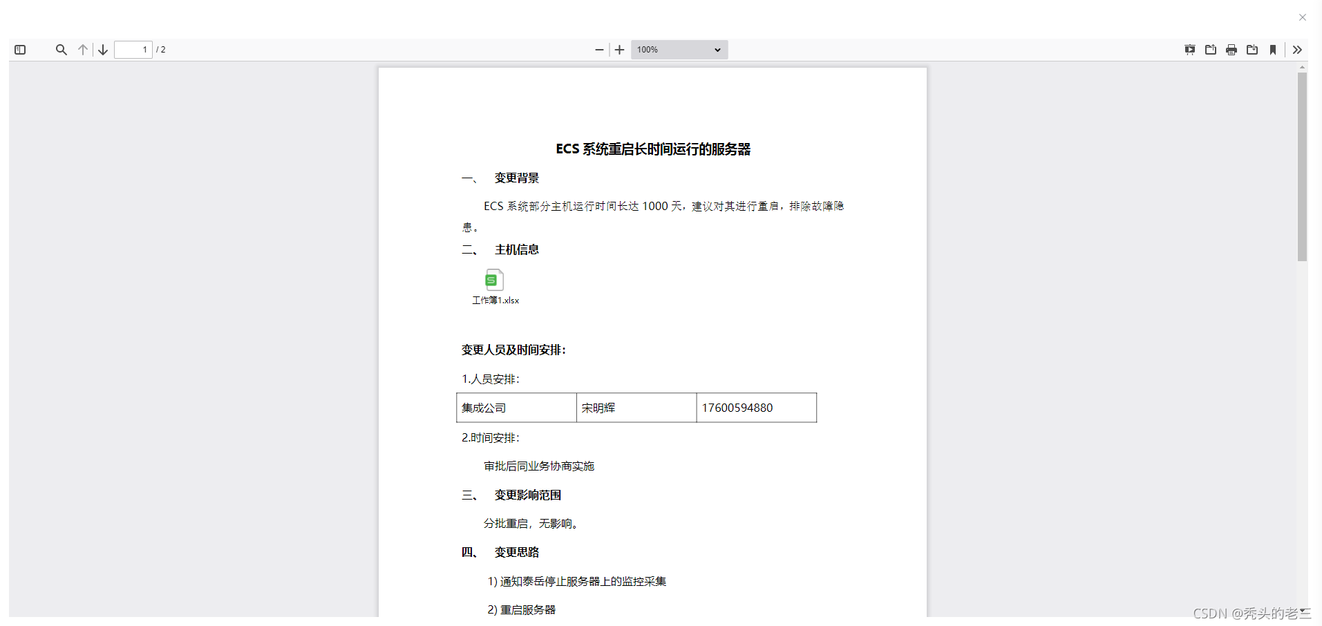This screenshot has height=626, width=1322.
Task: Open a file with the folder-up icon
Action: point(1211,50)
